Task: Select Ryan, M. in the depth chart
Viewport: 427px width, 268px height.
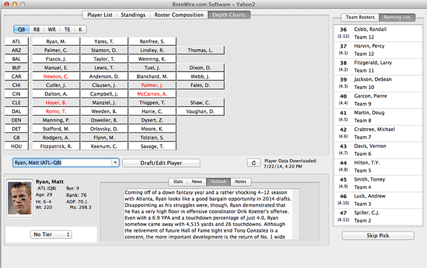Action: coord(56,41)
